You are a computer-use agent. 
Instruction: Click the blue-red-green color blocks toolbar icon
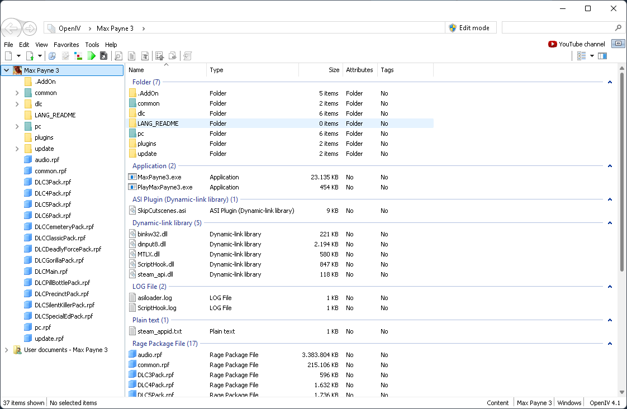point(78,56)
